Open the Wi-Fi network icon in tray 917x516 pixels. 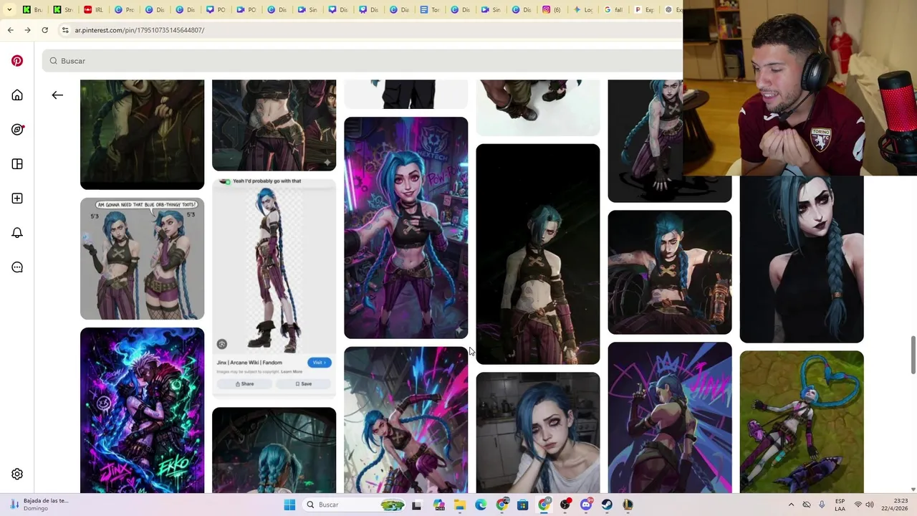pos(858,505)
